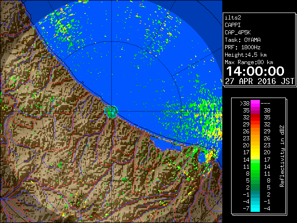This screenshot has width=297, height=223.
Task: Click the 'Height:4.5 km' line
Action: click(x=245, y=55)
